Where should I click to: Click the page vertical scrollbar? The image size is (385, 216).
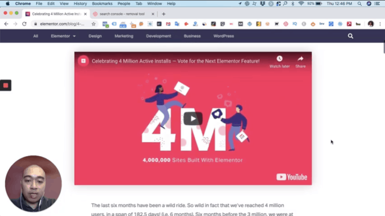[384, 48]
